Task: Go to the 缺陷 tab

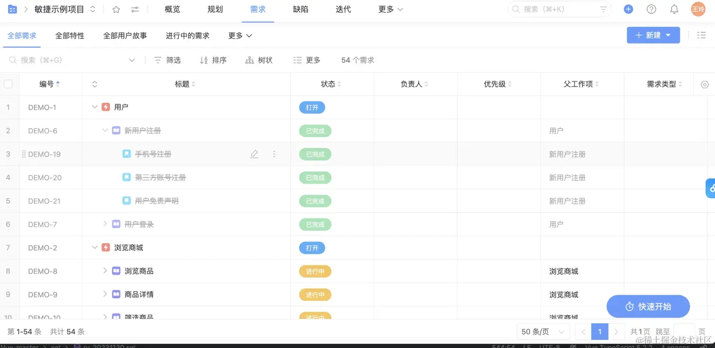Action: pyautogui.click(x=301, y=10)
